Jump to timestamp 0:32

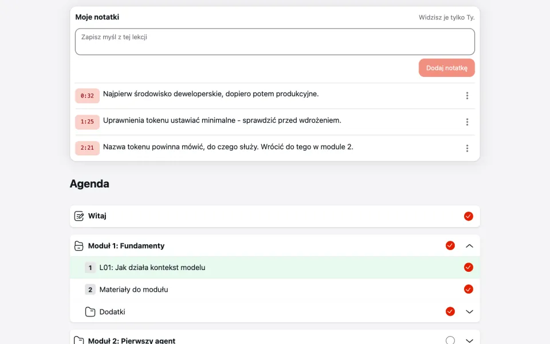pyautogui.click(x=87, y=96)
